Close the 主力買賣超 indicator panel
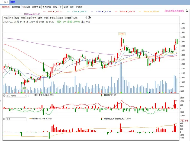190x141 pixels. [4, 96]
